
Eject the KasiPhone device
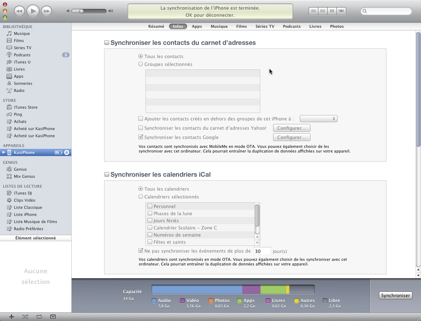tap(67, 152)
